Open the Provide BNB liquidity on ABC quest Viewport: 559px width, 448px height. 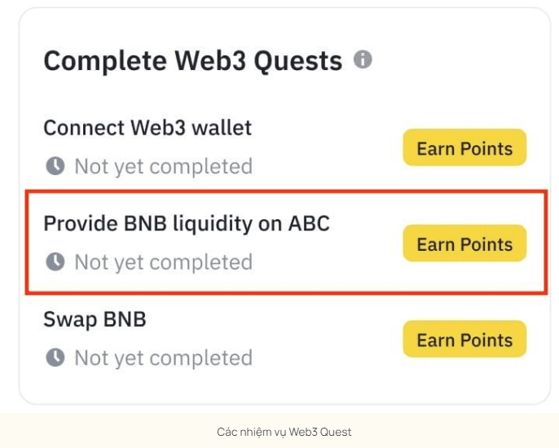point(186,223)
